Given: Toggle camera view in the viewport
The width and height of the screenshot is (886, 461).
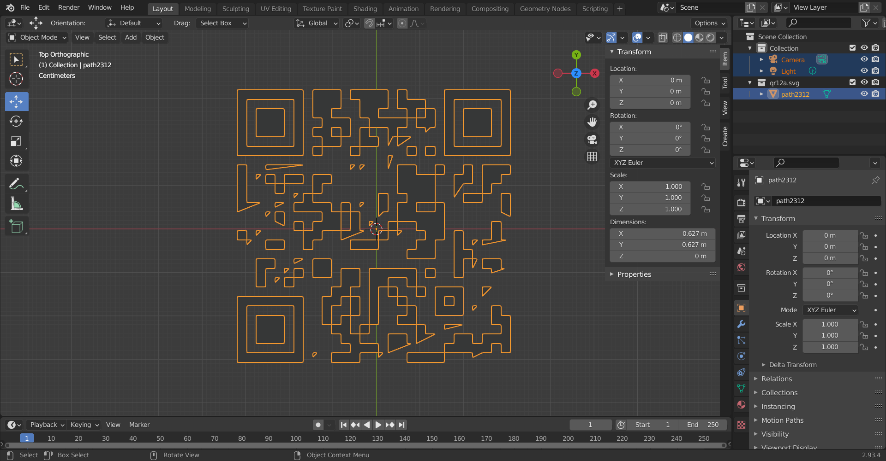Looking at the screenshot, I should [x=592, y=139].
